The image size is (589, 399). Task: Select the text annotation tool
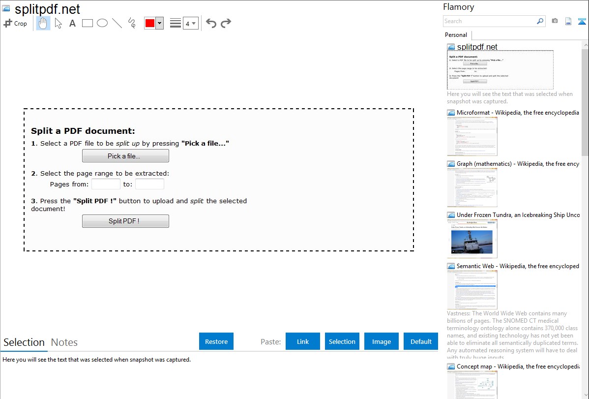click(72, 23)
